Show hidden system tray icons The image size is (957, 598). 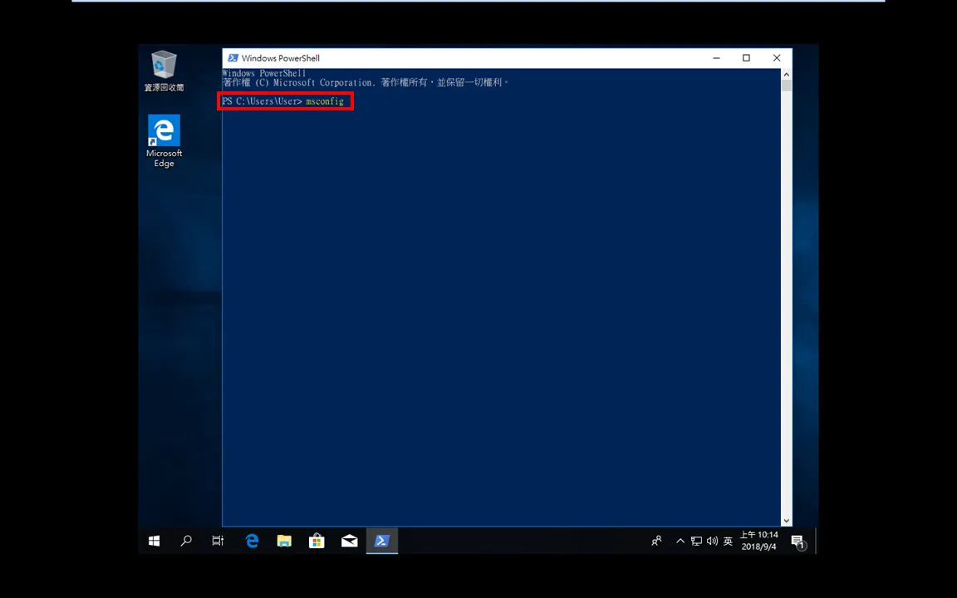(x=680, y=541)
